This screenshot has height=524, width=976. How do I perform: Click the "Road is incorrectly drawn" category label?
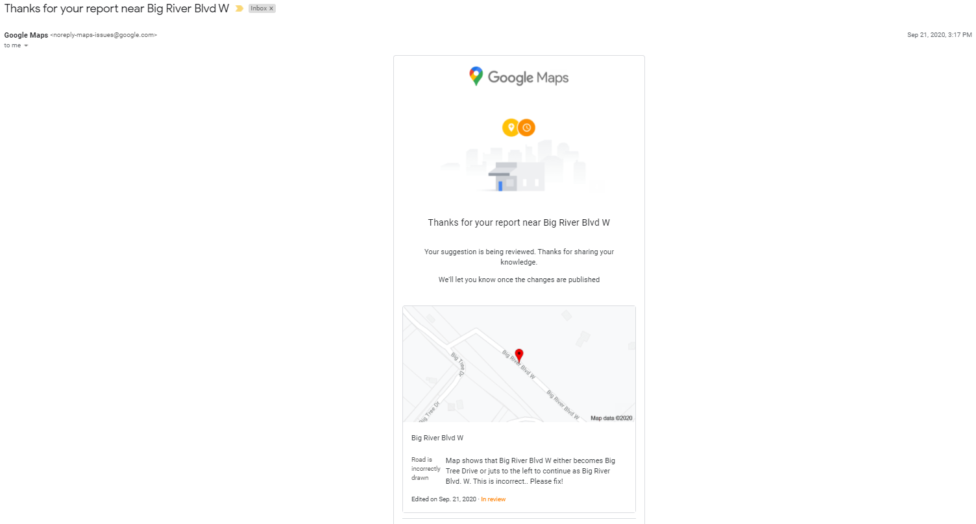click(x=426, y=469)
